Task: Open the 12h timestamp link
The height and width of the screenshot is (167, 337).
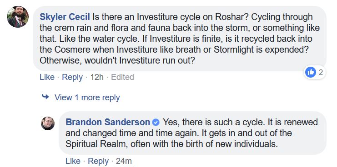Action: 97,77
